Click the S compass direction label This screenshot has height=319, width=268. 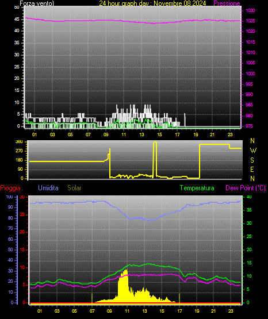[x=252, y=160]
